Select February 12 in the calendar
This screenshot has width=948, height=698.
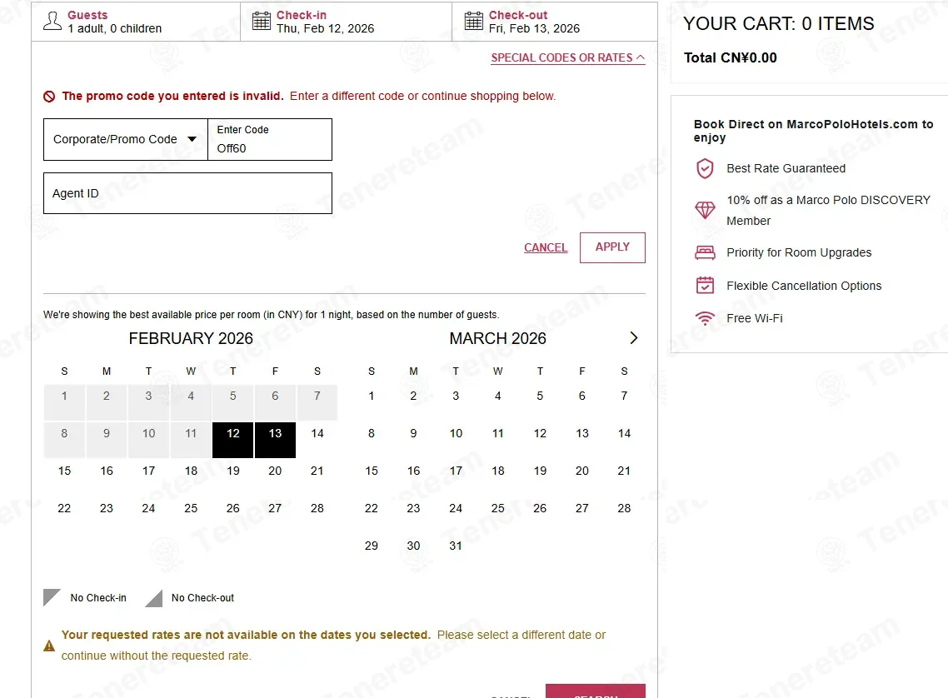[x=232, y=440]
